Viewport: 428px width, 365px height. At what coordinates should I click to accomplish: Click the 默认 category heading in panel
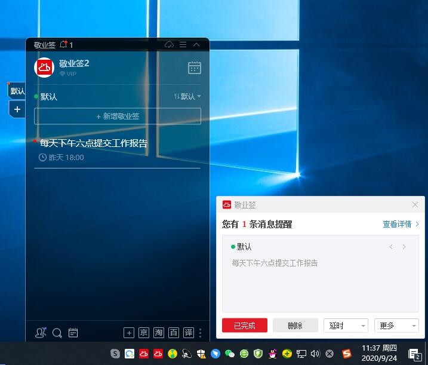[x=48, y=96]
